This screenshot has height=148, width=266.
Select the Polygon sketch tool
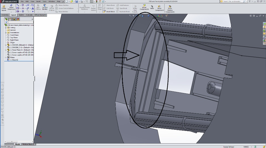23,11
